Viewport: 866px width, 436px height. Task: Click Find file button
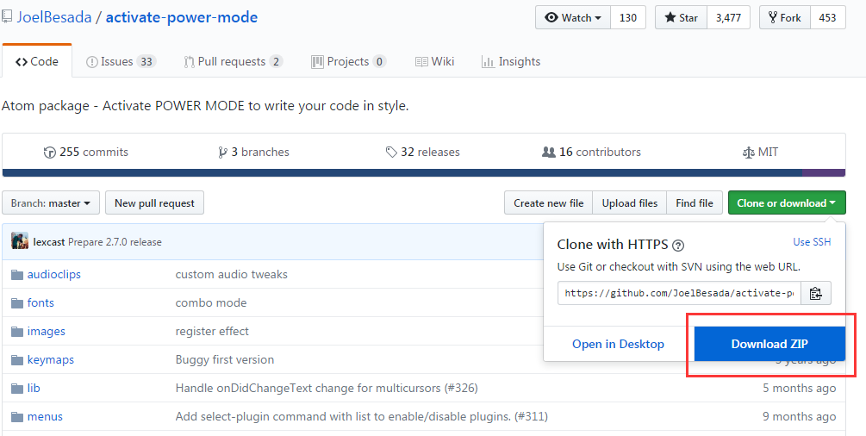[x=695, y=202]
